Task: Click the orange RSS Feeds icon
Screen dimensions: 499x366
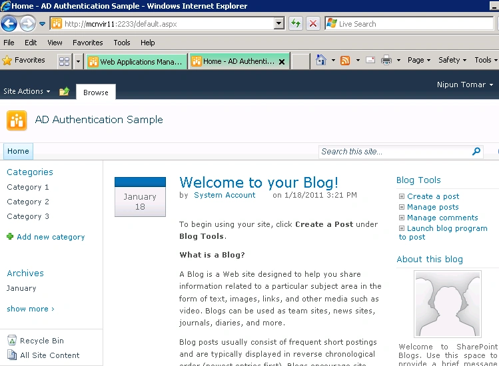Action: tap(345, 60)
